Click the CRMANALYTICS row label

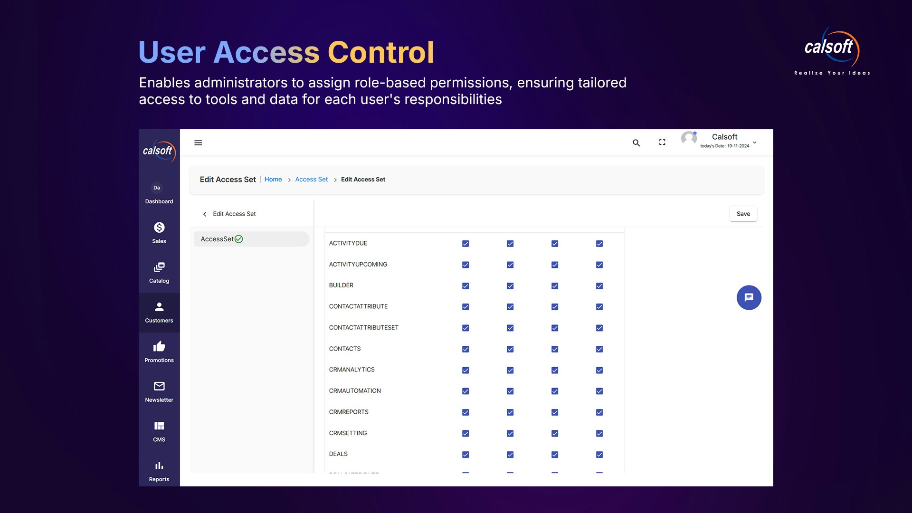(x=352, y=370)
